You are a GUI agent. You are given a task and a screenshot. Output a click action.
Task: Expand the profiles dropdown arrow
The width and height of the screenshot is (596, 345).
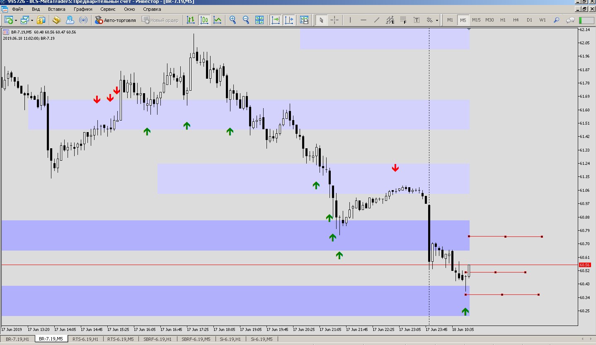(x=32, y=20)
